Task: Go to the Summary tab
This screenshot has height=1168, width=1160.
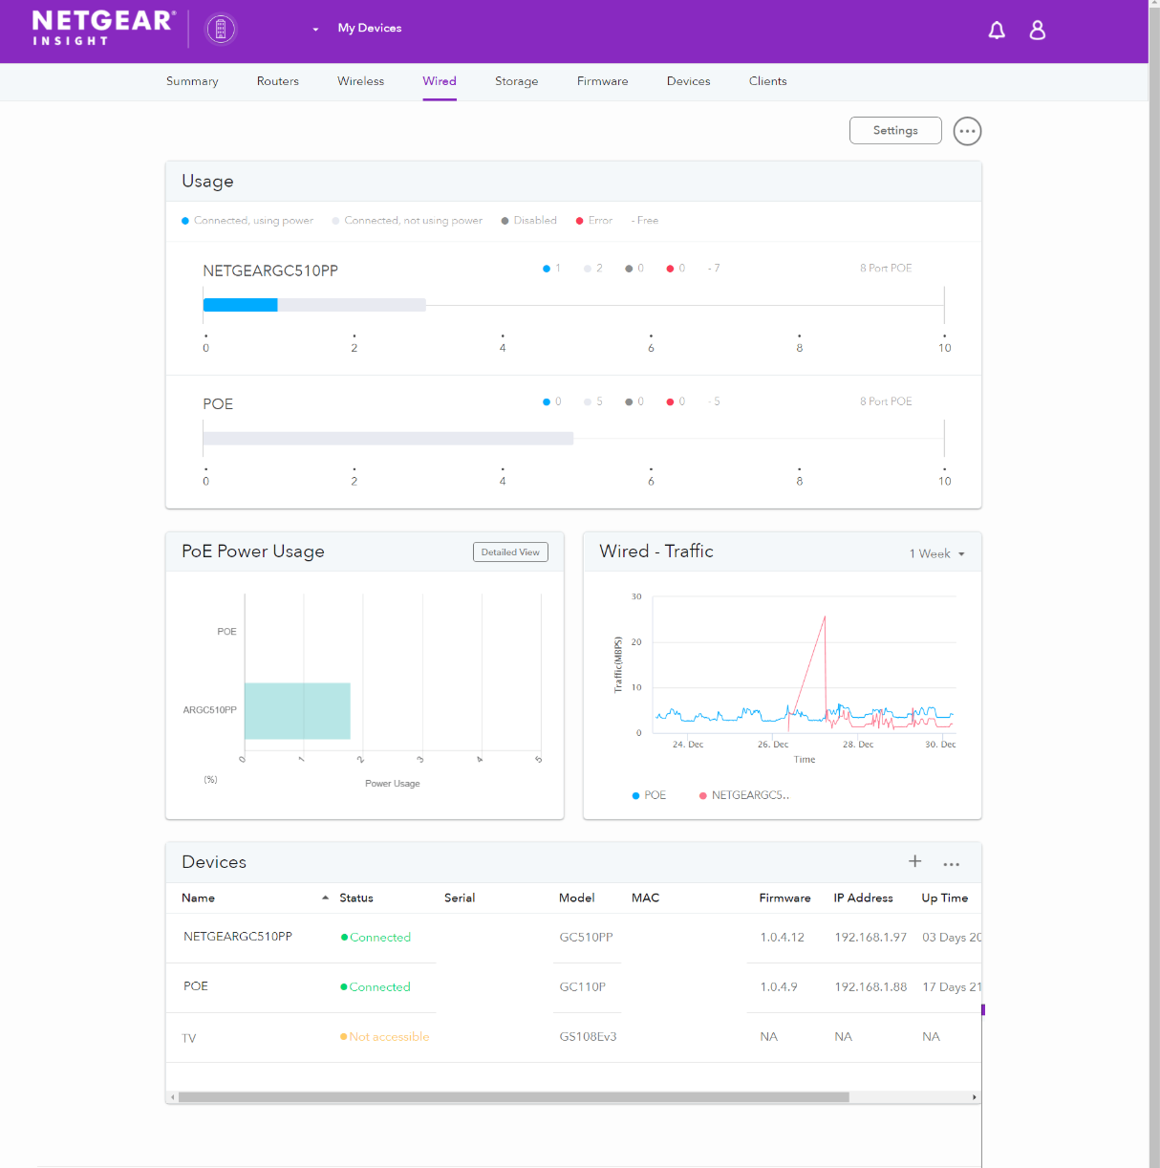Action: click(x=192, y=81)
